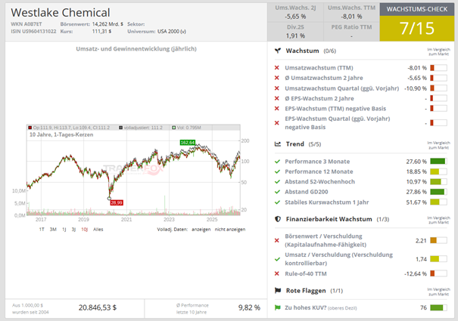The height and width of the screenshot is (321, 458).
Task: Click the Rule-of-40 value -12,64 %
Action: pyautogui.click(x=416, y=273)
